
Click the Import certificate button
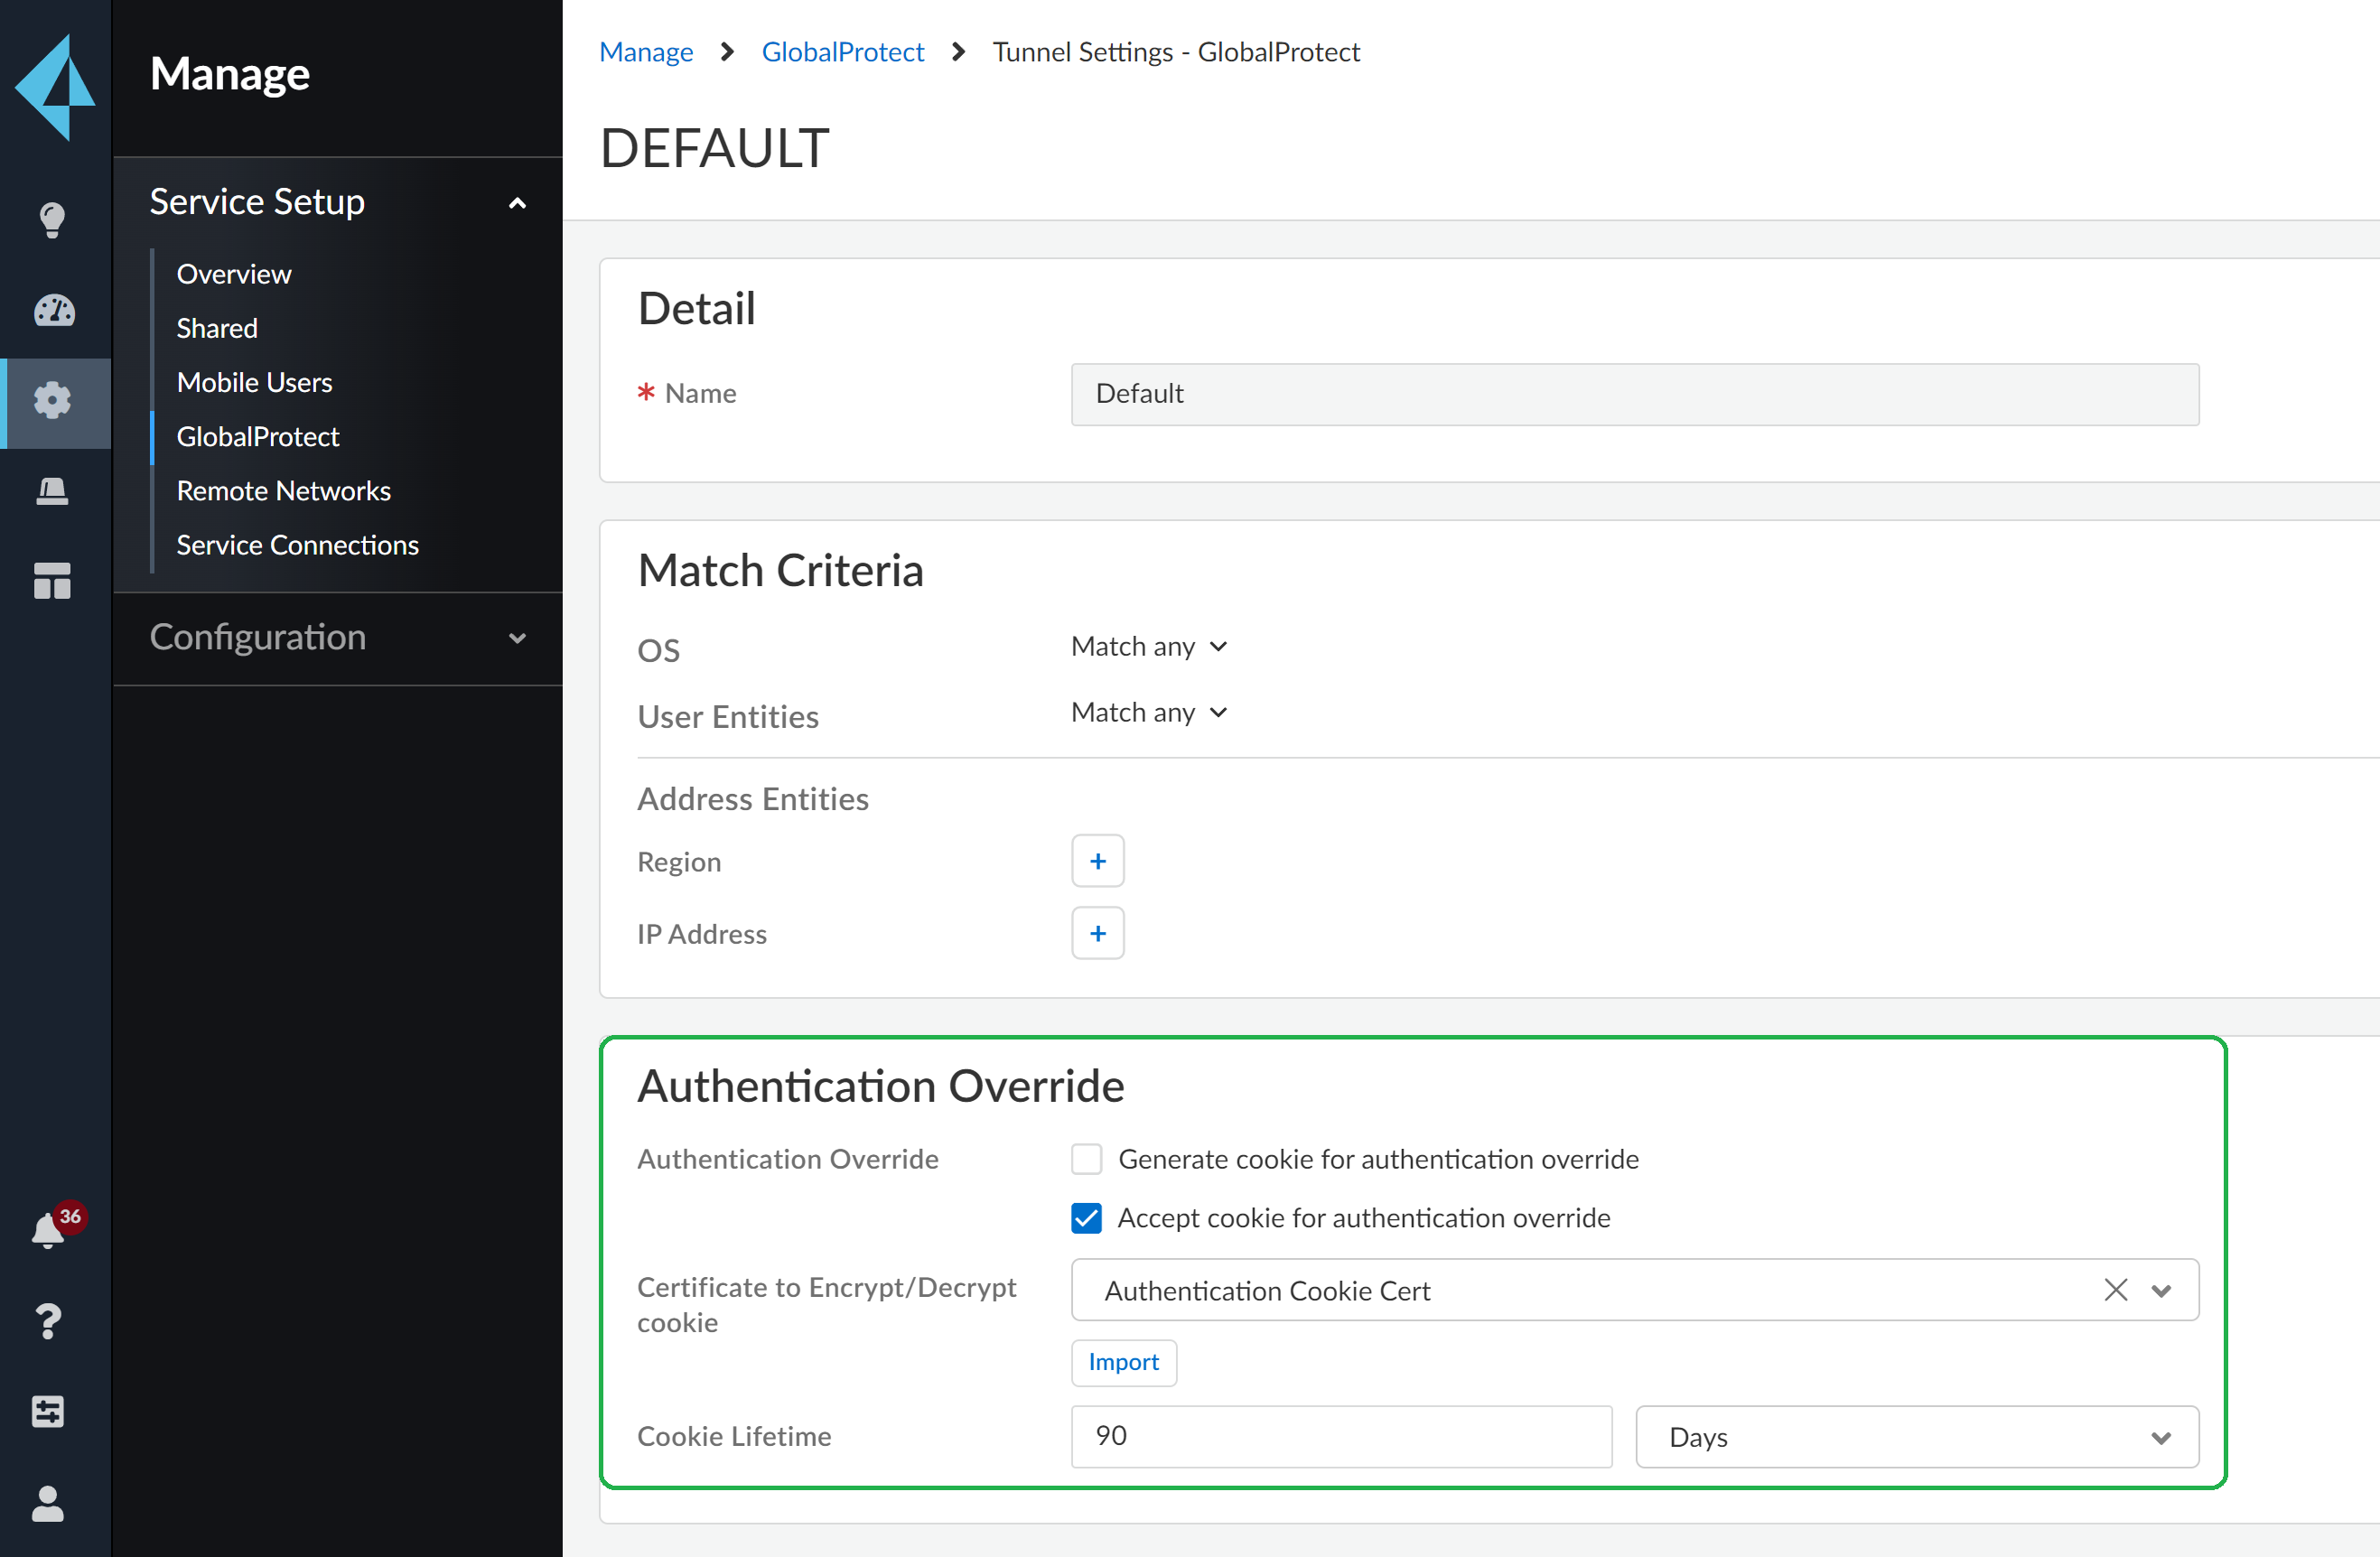(1123, 1362)
